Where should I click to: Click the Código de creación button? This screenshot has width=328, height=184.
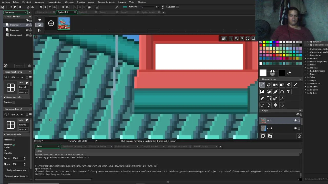pyautogui.click(x=16, y=170)
